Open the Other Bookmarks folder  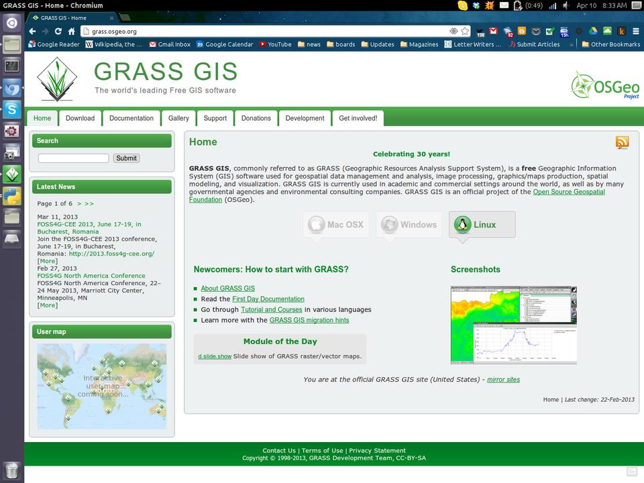(610, 44)
